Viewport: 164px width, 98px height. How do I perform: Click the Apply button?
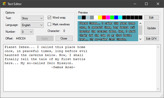tap(45, 38)
